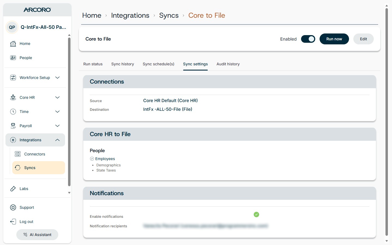Expand the Workforce Setup menu chevron
Viewport: 392px width, 245px height.
57,78
